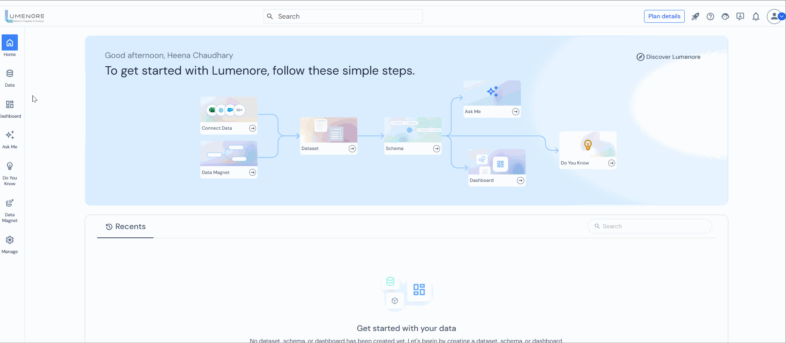Open the Discover Lumenore link

click(x=669, y=57)
